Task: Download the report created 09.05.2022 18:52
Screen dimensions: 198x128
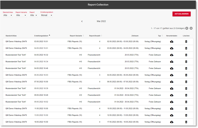Action: (x=172, y=102)
